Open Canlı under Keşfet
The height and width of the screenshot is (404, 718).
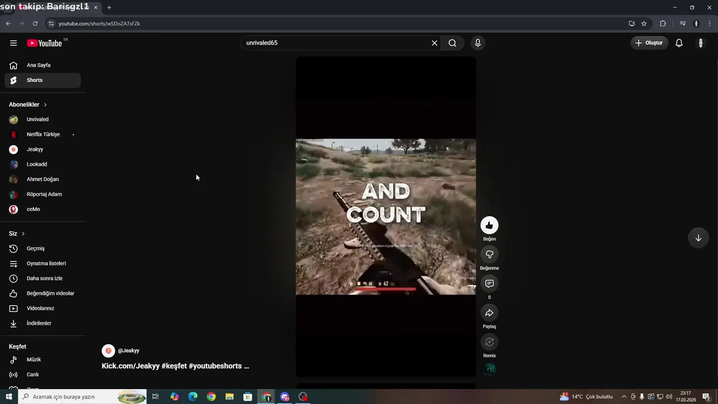43,375
